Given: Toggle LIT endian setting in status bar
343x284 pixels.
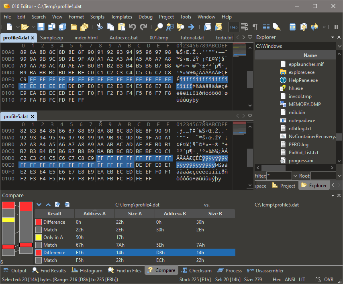Looking at the screenshot, I should [x=302, y=280].
